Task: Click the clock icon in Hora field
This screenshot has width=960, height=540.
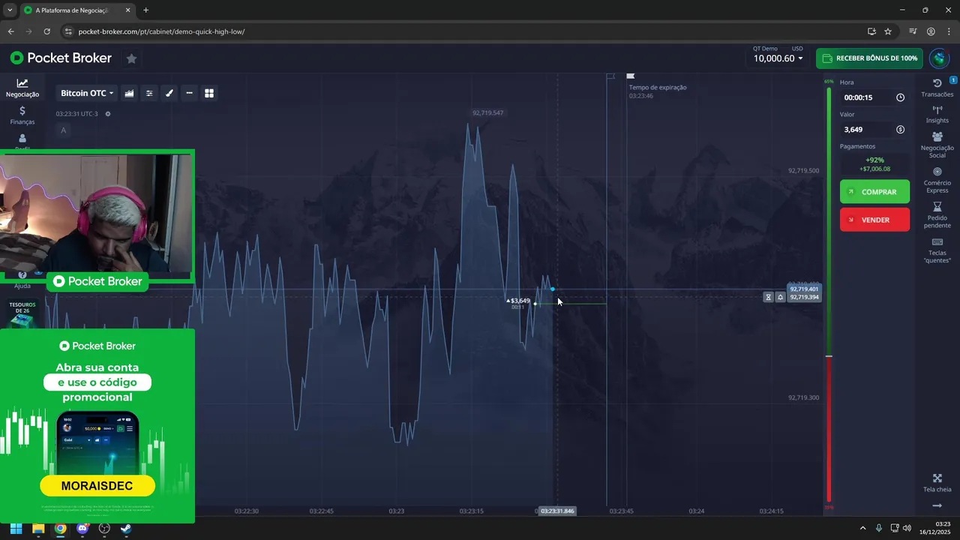Action: point(900,97)
